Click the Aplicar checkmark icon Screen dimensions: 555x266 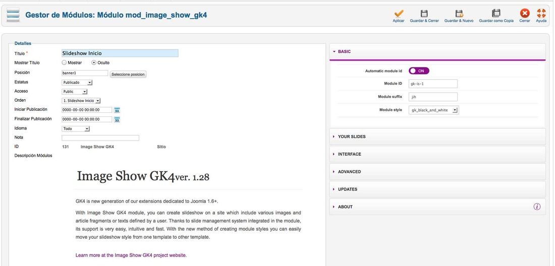[x=399, y=14]
